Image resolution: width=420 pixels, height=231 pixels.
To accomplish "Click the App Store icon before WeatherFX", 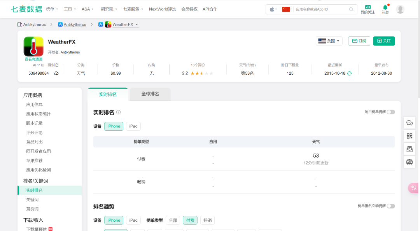I will (x=101, y=24).
